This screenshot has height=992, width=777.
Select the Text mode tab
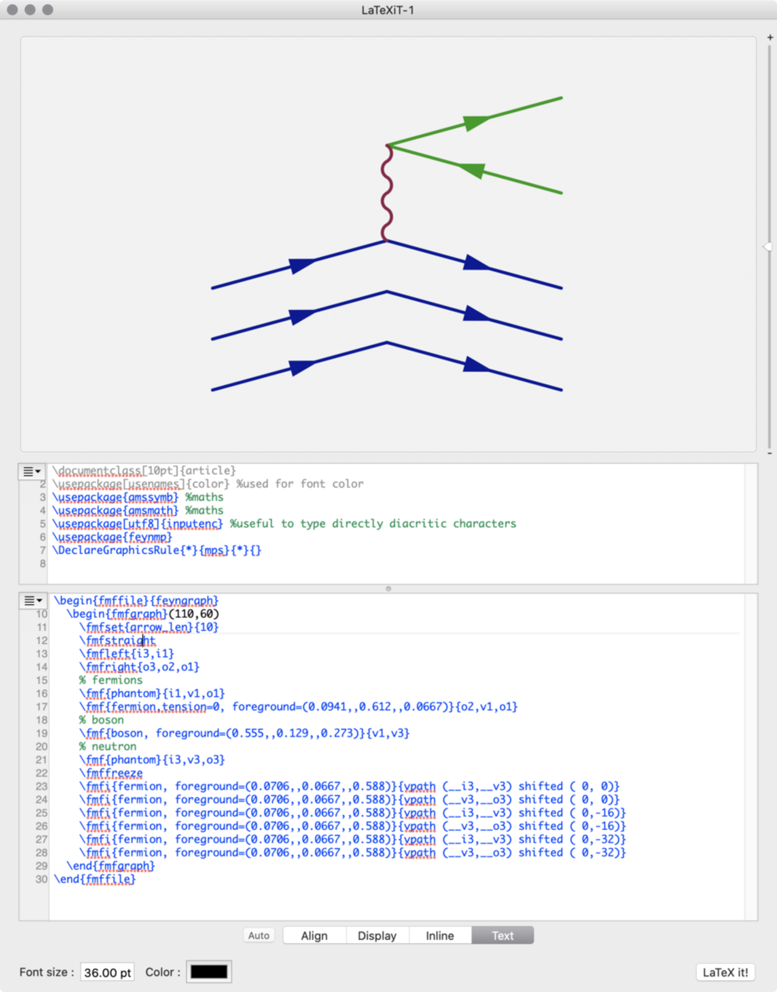pyautogui.click(x=503, y=935)
